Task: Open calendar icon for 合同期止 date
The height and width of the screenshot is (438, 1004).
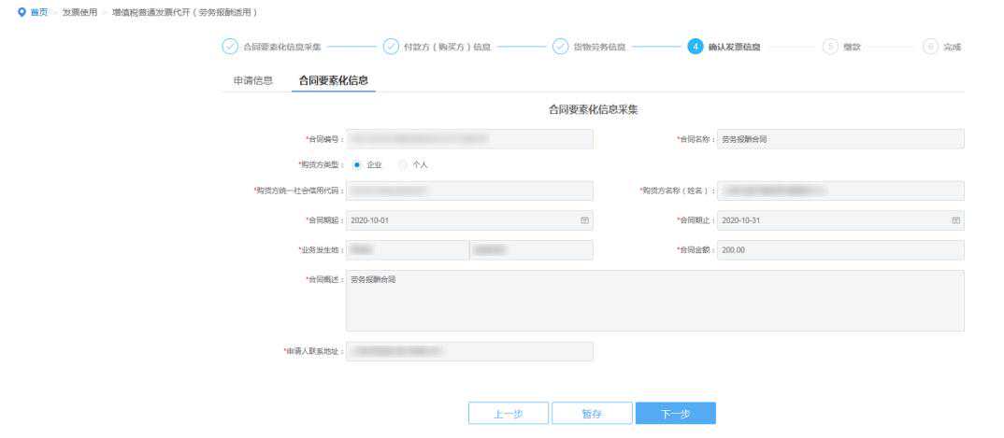Action: point(955,220)
